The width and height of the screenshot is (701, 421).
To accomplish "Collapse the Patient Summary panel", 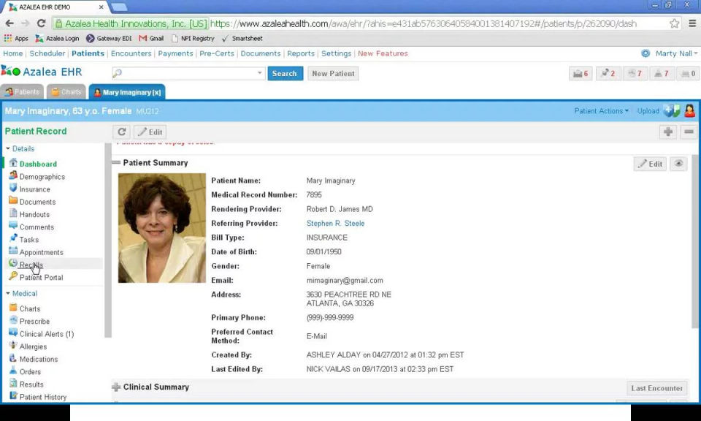I will [x=116, y=163].
